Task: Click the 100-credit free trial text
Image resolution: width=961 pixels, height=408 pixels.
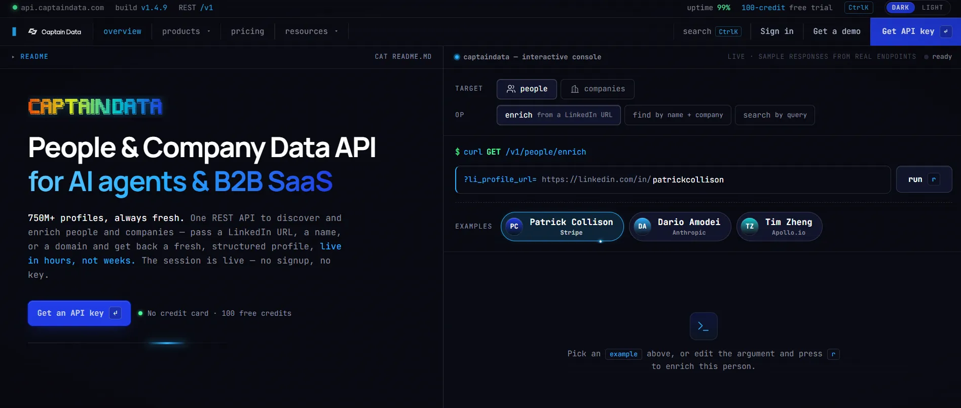Action: click(x=787, y=8)
